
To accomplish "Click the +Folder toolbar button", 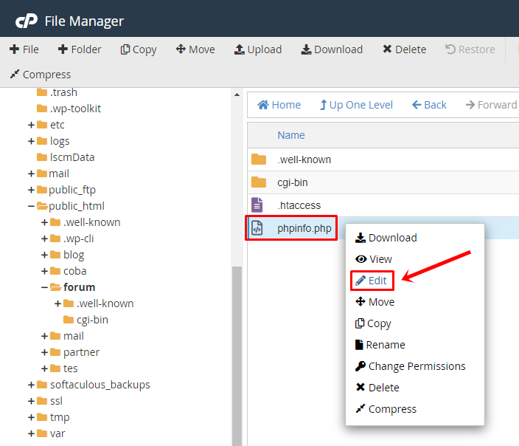I will click(80, 49).
